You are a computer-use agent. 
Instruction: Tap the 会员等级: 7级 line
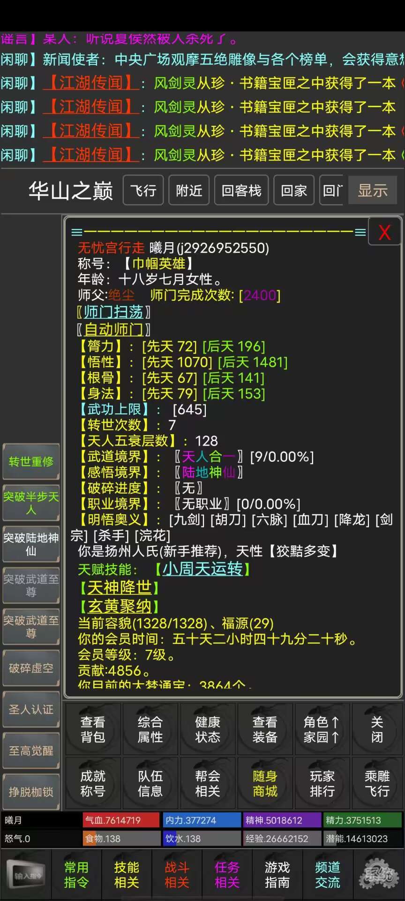pyautogui.click(x=126, y=655)
